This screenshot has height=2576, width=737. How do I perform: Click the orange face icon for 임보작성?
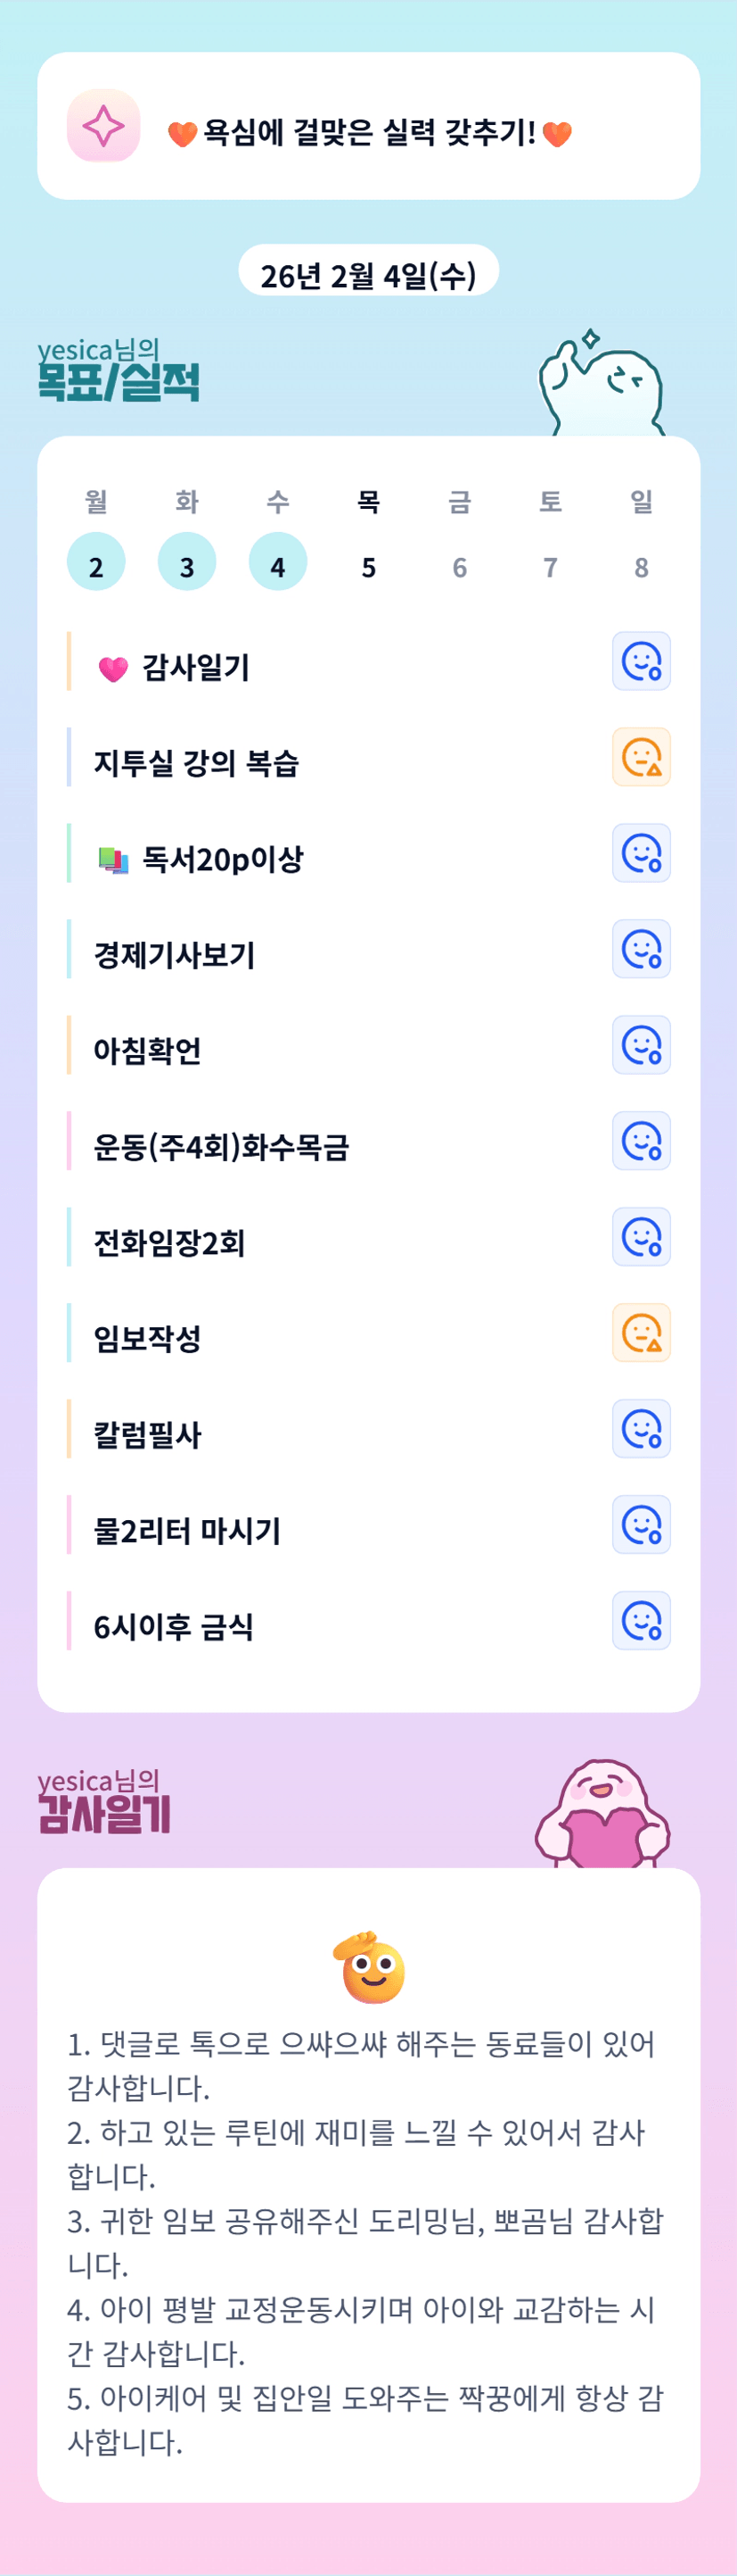(x=641, y=1334)
